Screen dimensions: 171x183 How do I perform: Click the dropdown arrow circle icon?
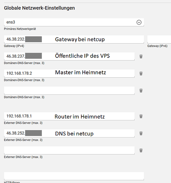[x=139, y=22]
